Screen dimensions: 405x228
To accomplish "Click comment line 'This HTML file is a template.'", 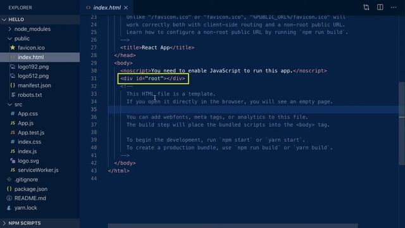I will click(x=171, y=94).
